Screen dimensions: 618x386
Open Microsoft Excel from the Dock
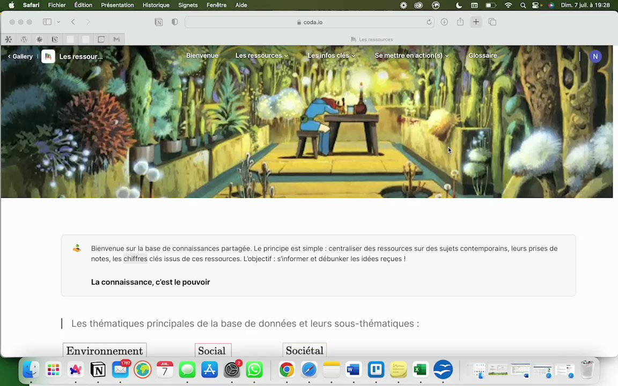[x=421, y=369]
